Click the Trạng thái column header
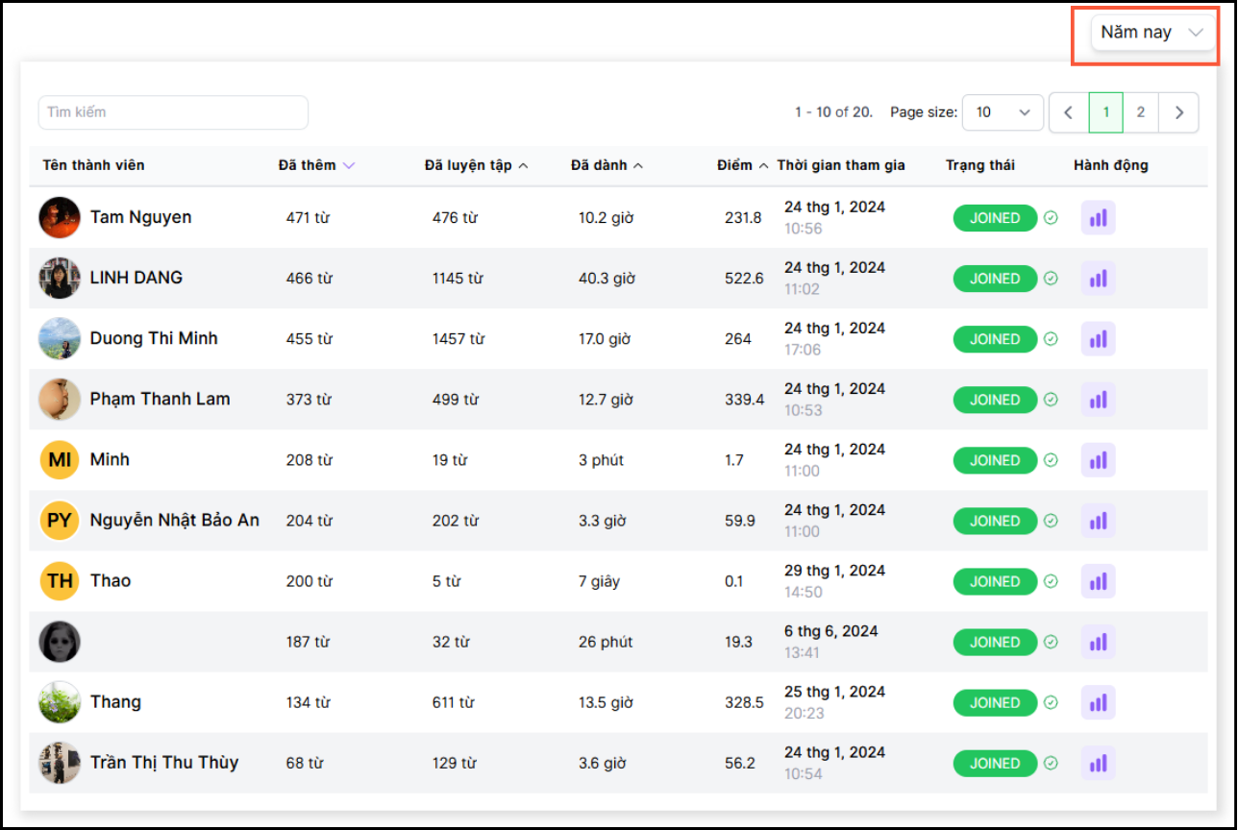The image size is (1238, 830). tap(979, 165)
